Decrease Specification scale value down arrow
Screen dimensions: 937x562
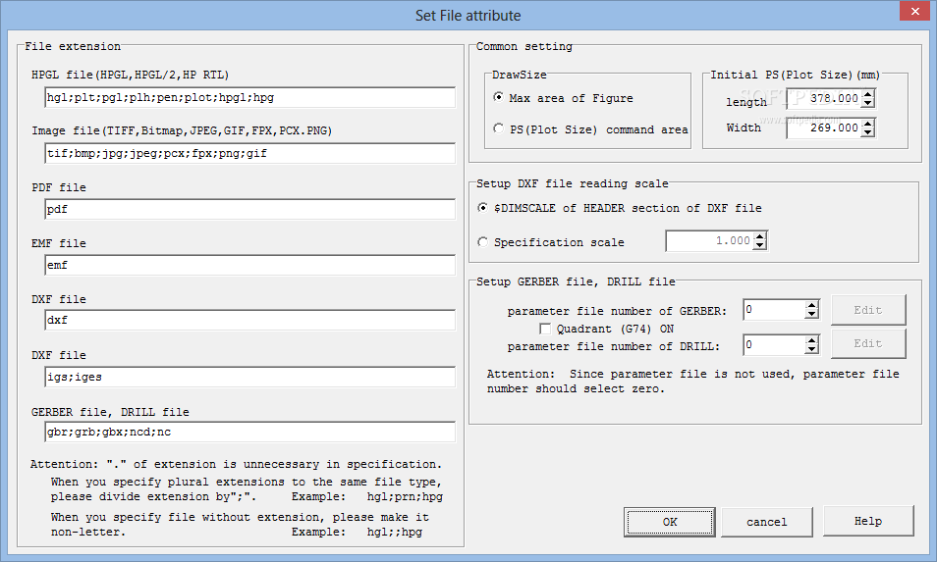click(759, 245)
